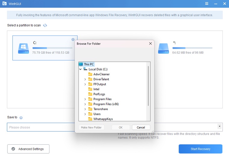Select the Tenorshare folder name
The width and height of the screenshot is (229, 160).
(x=101, y=109)
